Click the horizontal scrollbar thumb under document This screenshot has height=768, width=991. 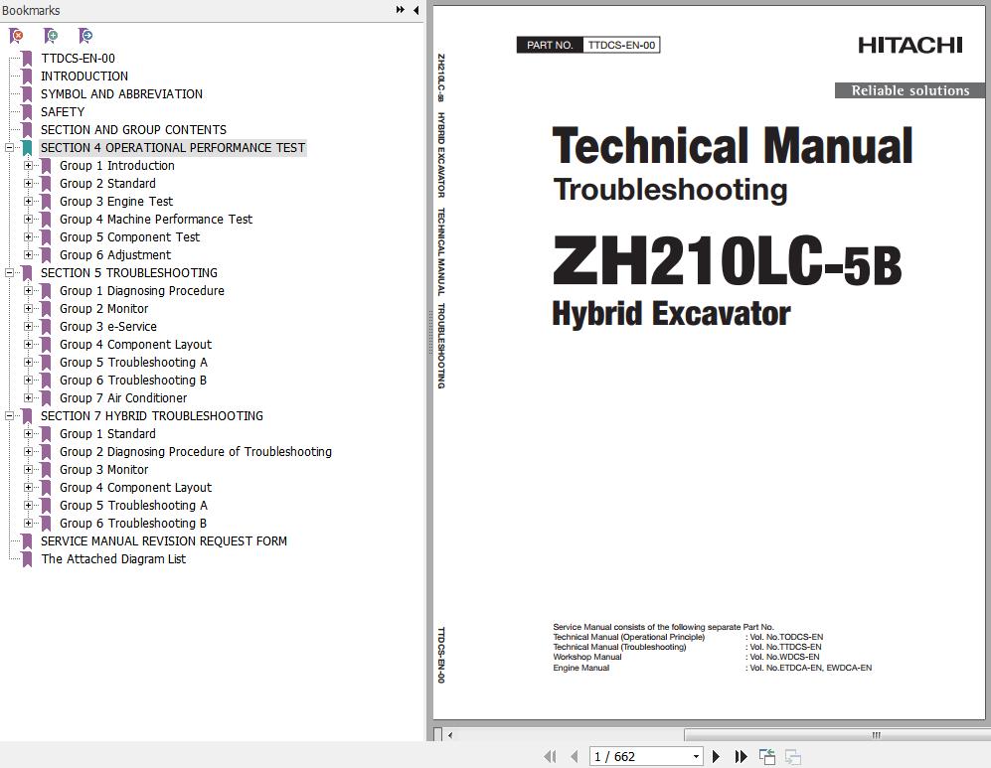837,735
